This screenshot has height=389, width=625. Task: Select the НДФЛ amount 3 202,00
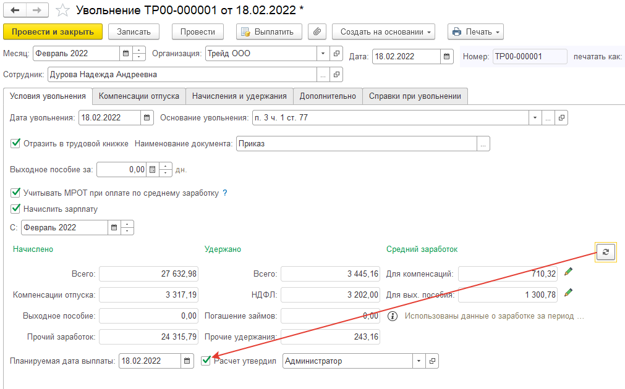(330, 295)
